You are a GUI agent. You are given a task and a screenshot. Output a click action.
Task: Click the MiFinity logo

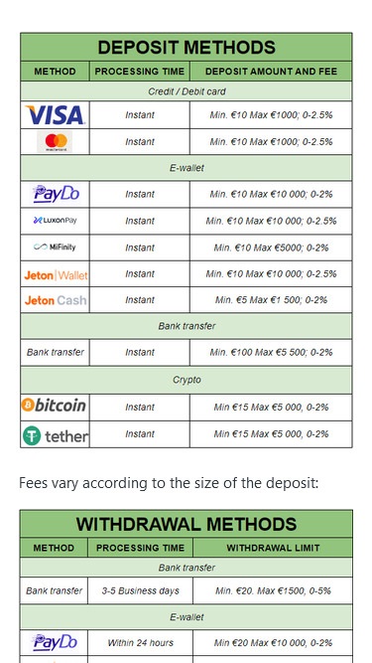[x=55, y=247]
